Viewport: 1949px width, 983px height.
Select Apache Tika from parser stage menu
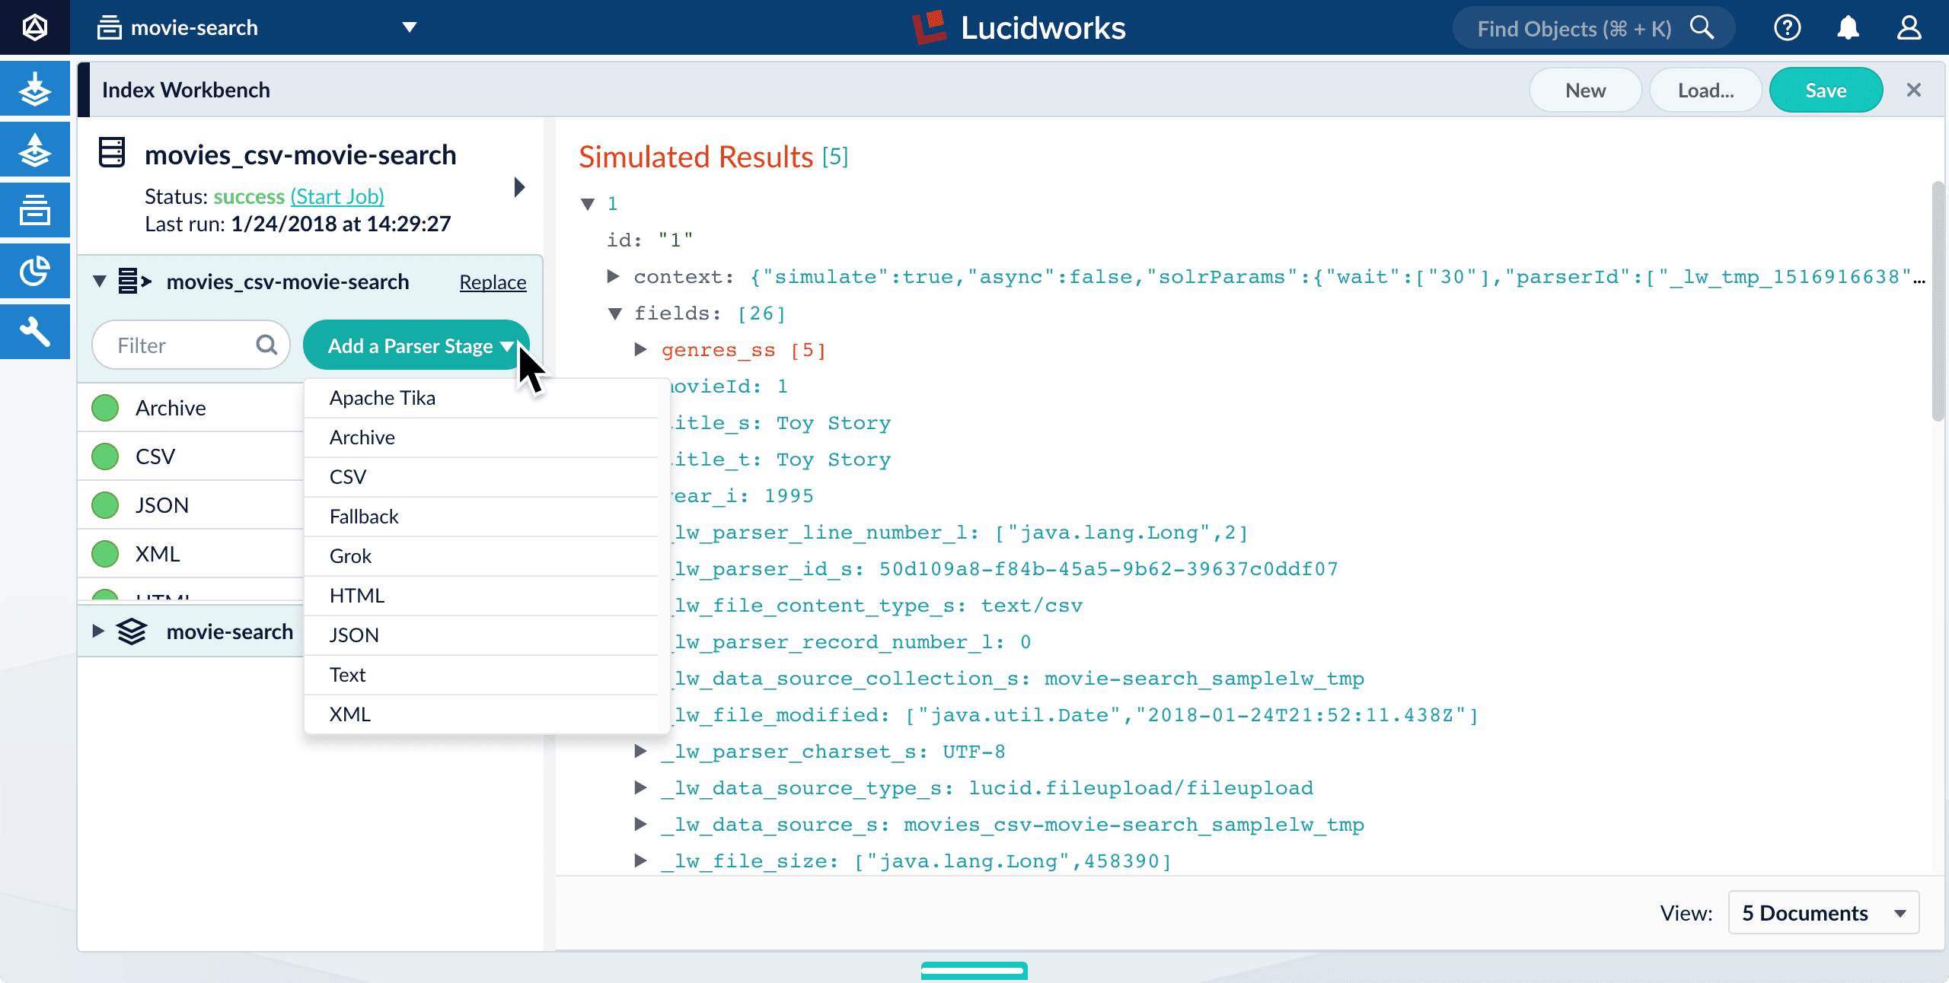tap(481, 398)
